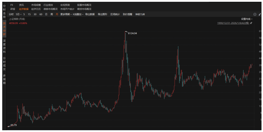
Task: Open the K线叠加 overlay dropdown
Action: click(78, 14)
